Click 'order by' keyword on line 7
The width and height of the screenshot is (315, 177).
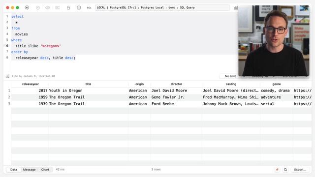pos(20,52)
